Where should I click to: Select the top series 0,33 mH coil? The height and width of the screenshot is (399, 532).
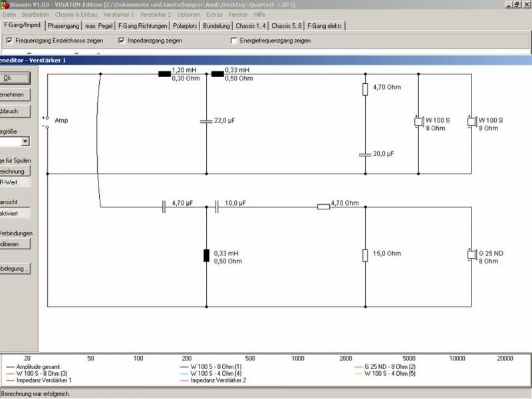pyautogui.click(x=217, y=74)
